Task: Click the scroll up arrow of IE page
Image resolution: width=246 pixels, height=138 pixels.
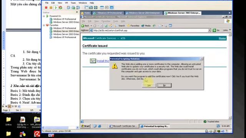Action: (230, 34)
